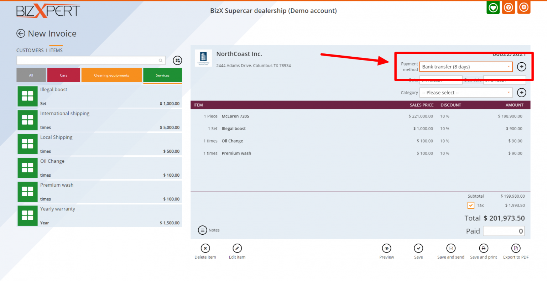Screen dimensions: 547x281
Task: Open the help question mark icon
Action: (x=509, y=7)
